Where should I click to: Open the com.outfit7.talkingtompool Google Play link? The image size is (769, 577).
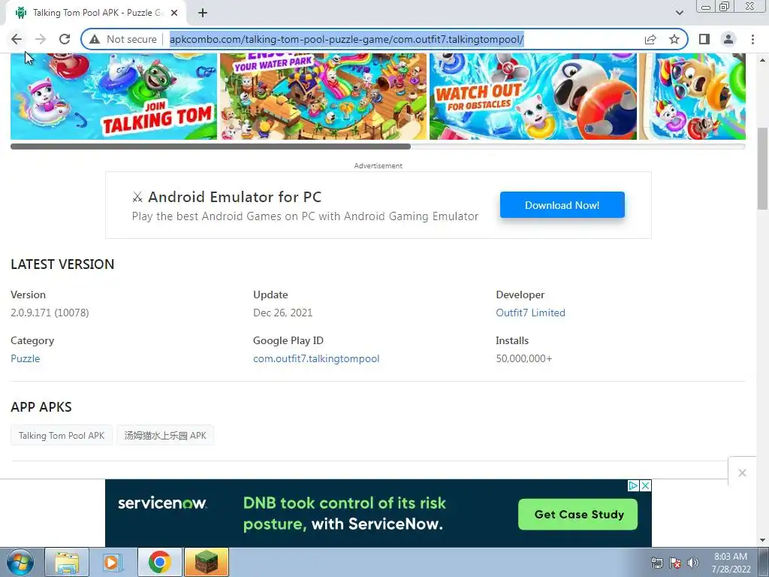click(x=316, y=358)
